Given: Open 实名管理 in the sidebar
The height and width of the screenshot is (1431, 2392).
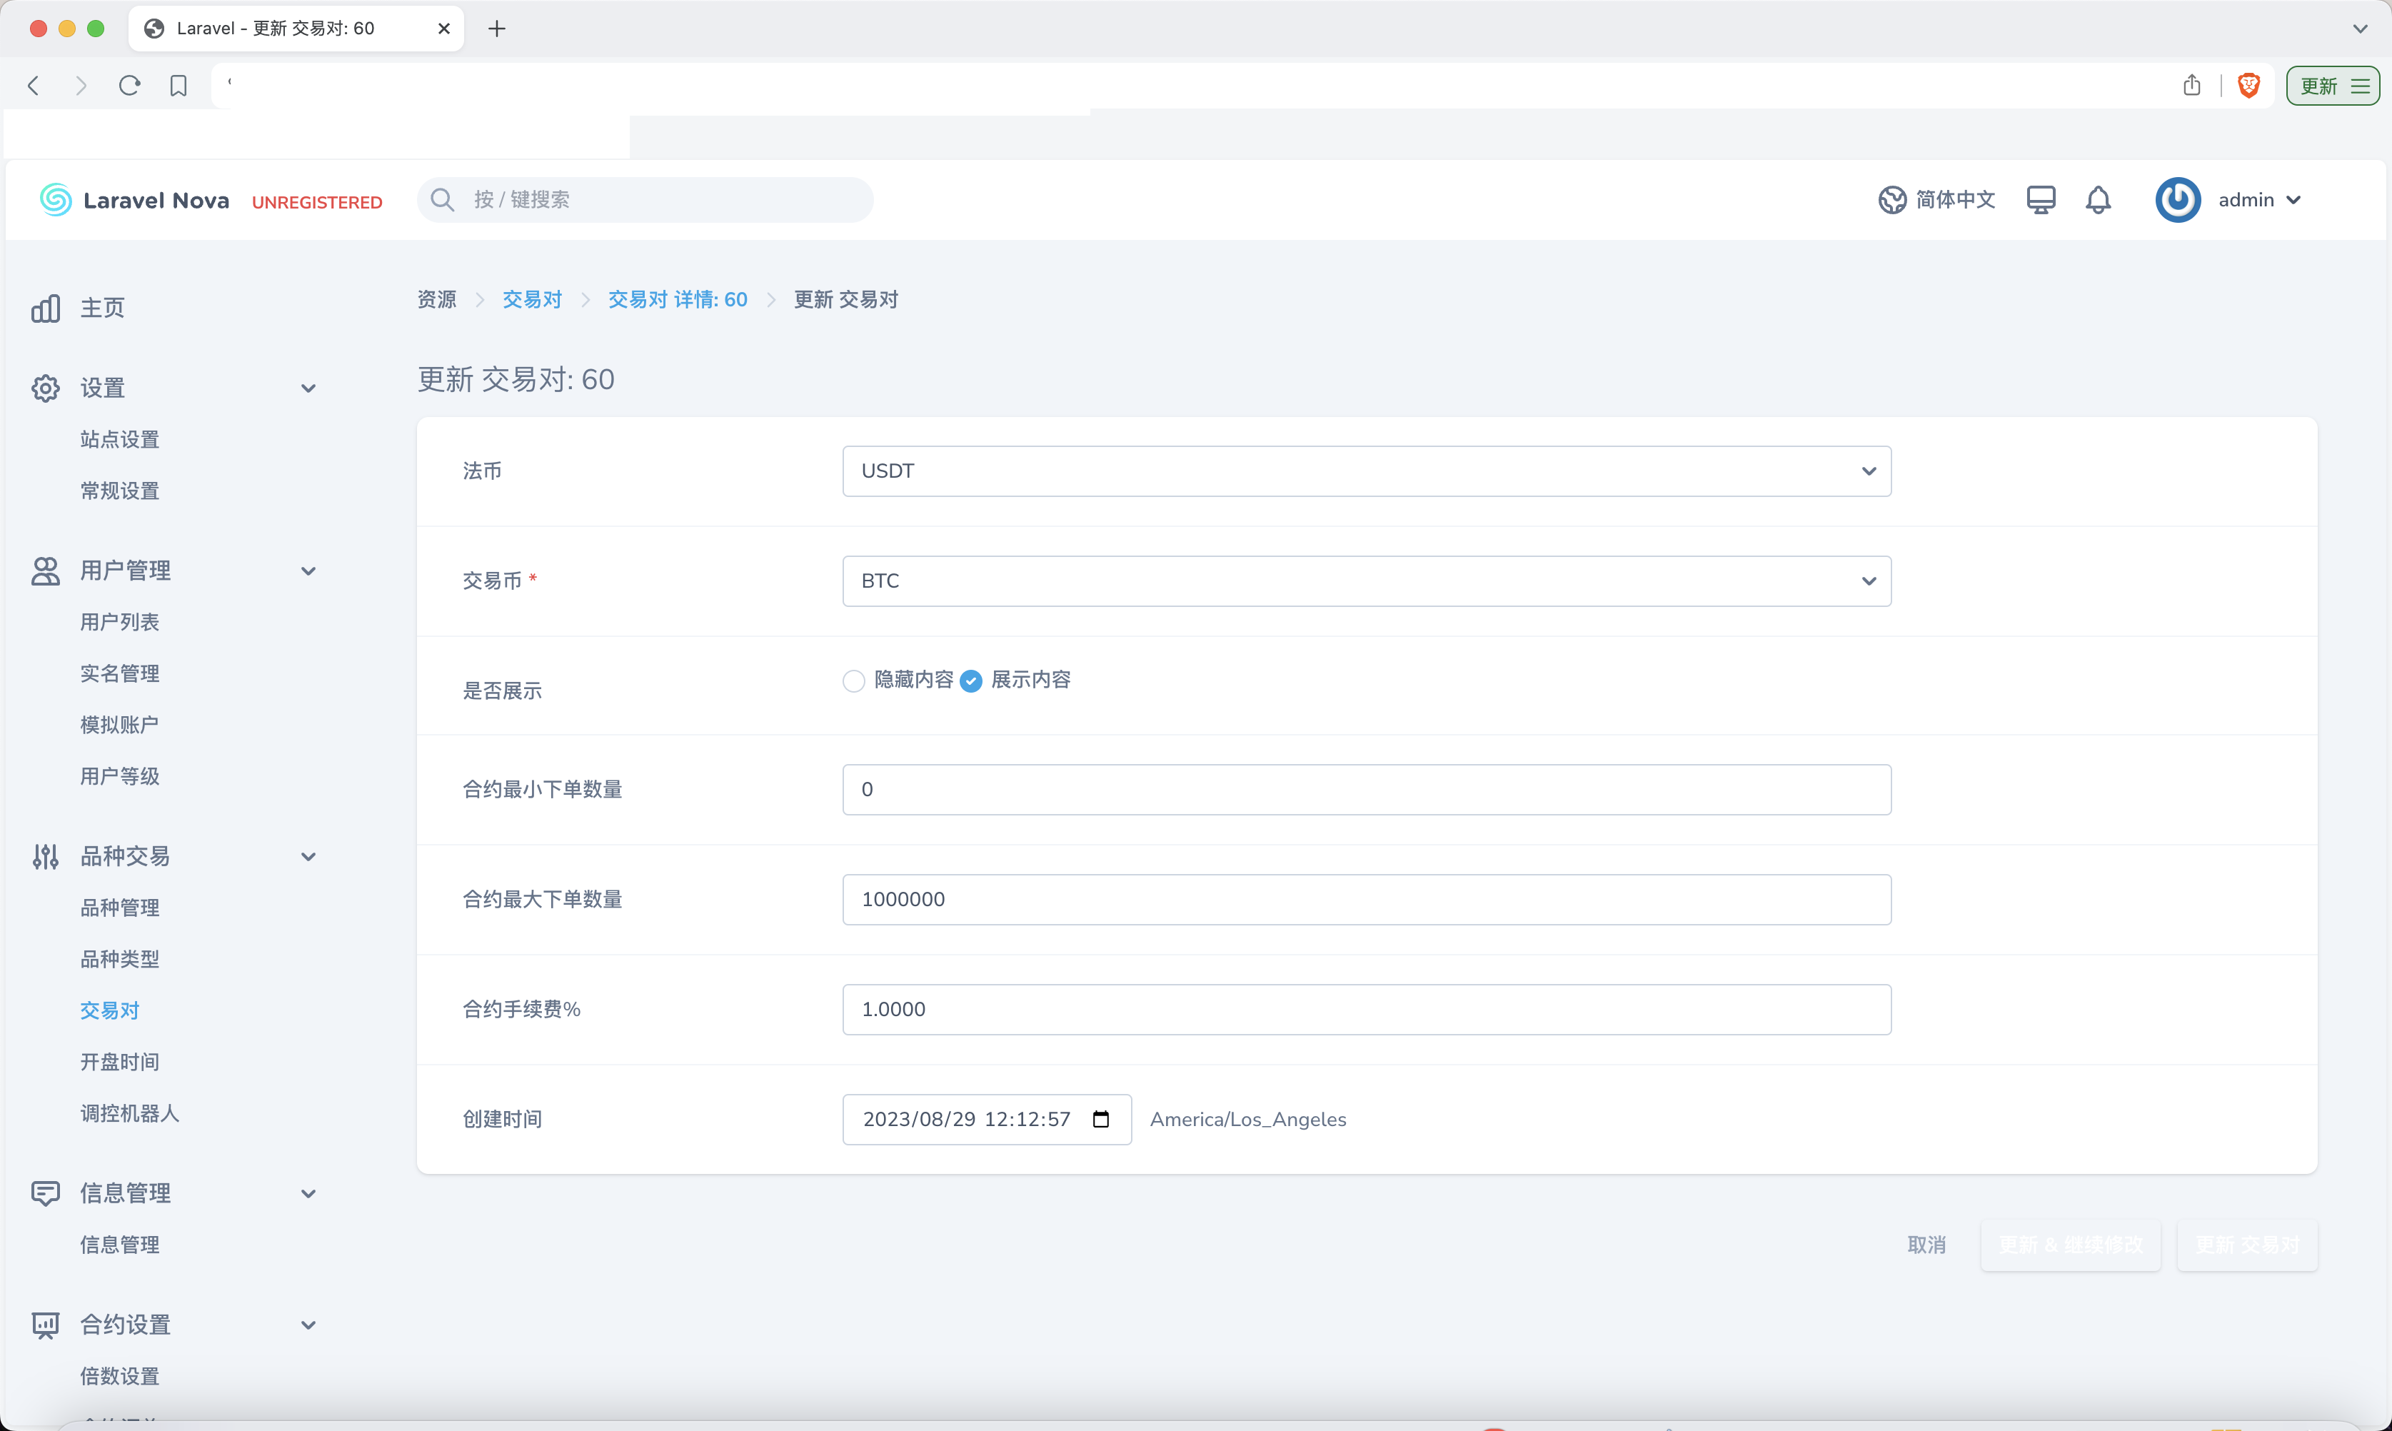Looking at the screenshot, I should coord(119,673).
